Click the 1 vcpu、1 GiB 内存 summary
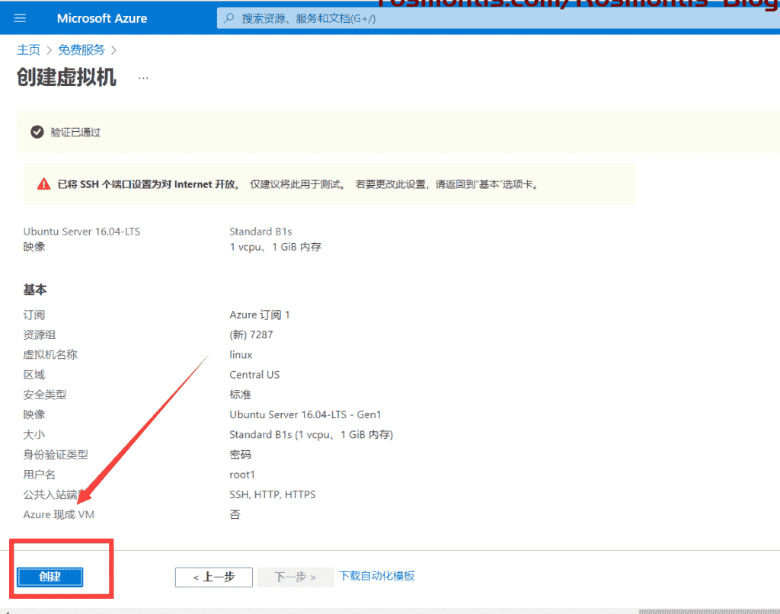This screenshot has width=780, height=614. [x=276, y=247]
